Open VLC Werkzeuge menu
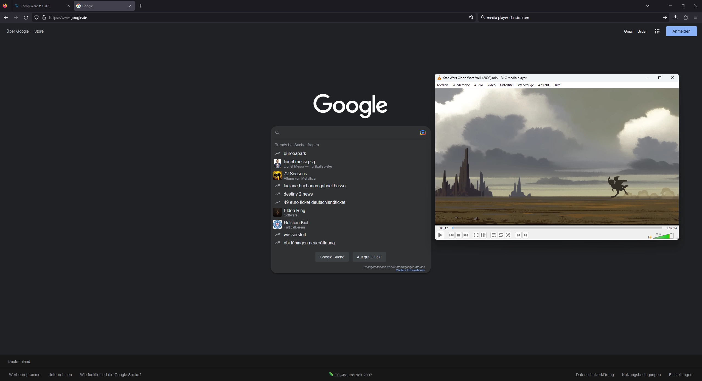Viewport: 702px width, 381px height. [526, 85]
